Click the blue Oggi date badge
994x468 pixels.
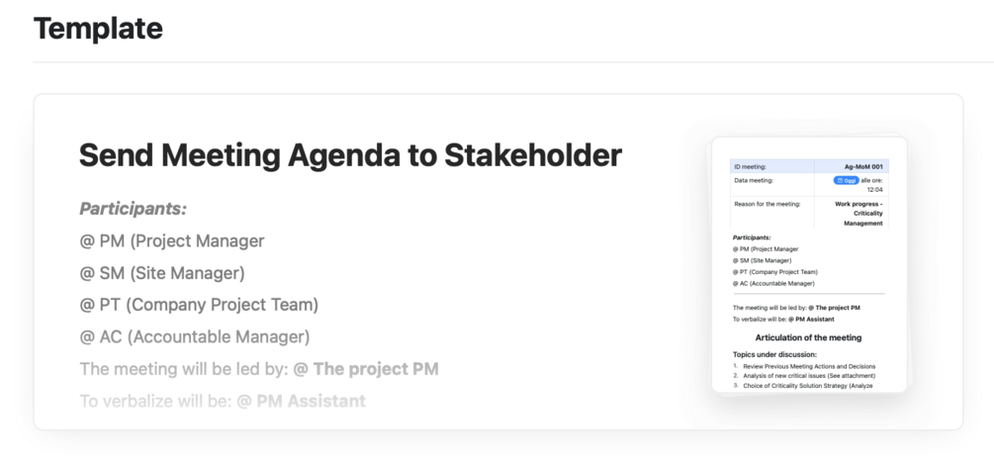pyautogui.click(x=846, y=181)
